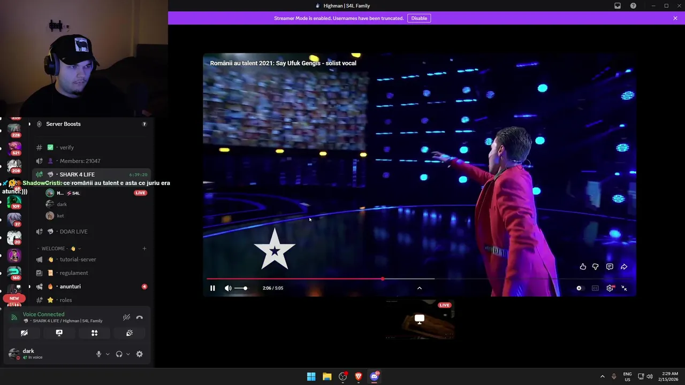Select server icon with 208 badge
This screenshot has width=685, height=385.
tap(14, 166)
